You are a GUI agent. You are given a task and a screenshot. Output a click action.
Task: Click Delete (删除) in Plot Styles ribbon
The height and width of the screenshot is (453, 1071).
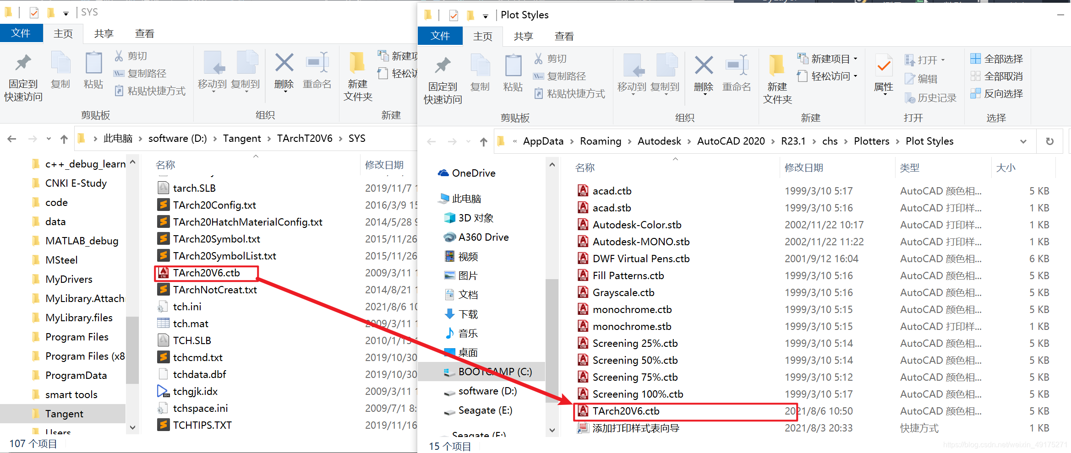tap(704, 74)
